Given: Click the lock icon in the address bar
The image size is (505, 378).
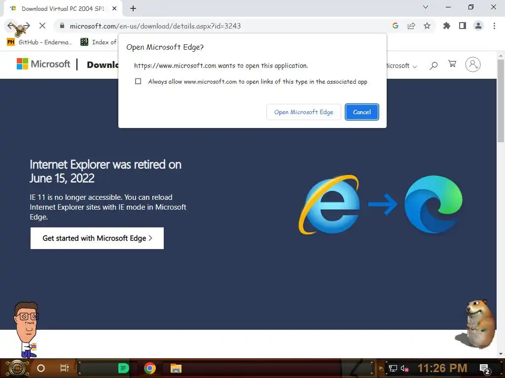Looking at the screenshot, I should pos(62,26).
